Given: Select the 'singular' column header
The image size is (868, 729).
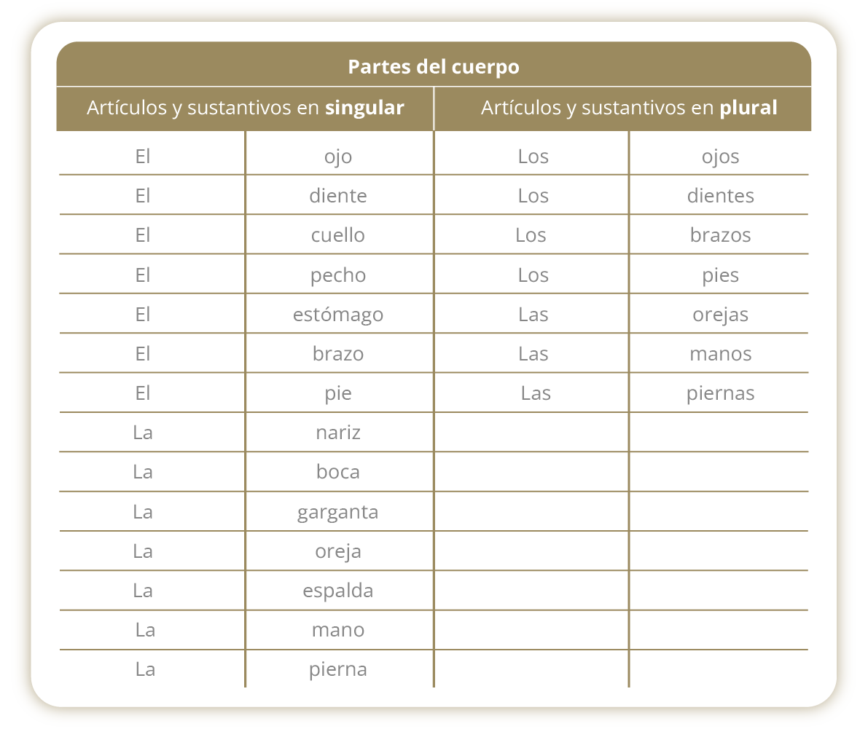Looking at the screenshot, I should [245, 108].
